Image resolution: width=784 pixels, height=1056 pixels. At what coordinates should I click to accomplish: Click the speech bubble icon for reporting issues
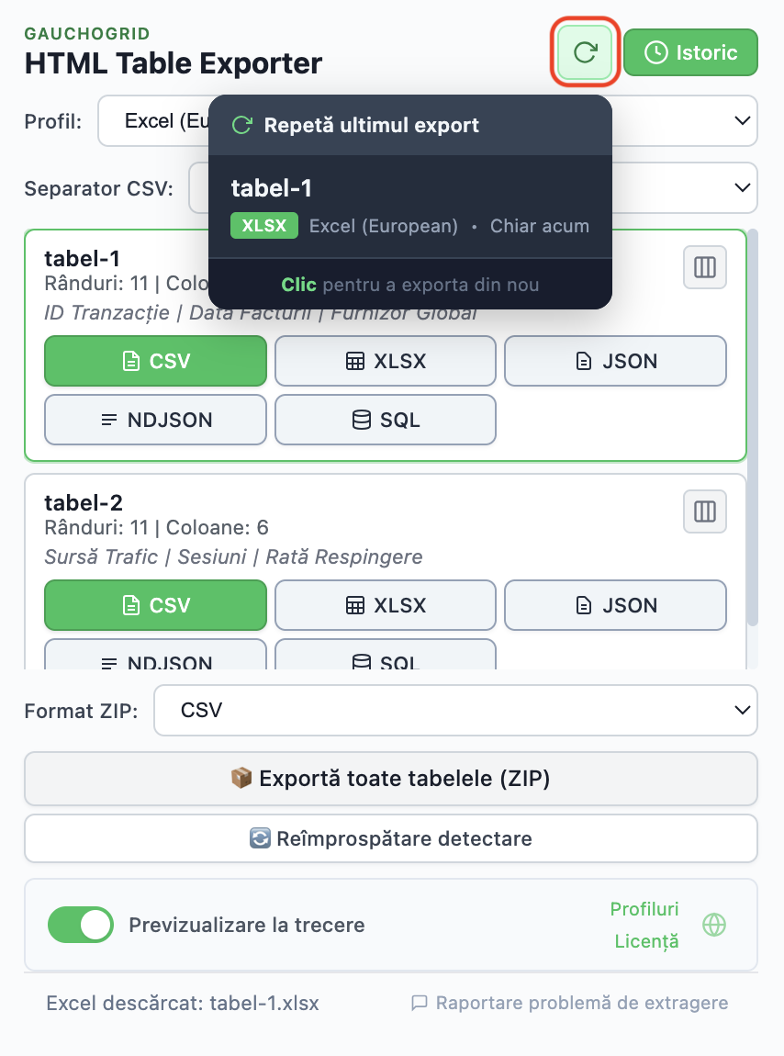[419, 1002]
